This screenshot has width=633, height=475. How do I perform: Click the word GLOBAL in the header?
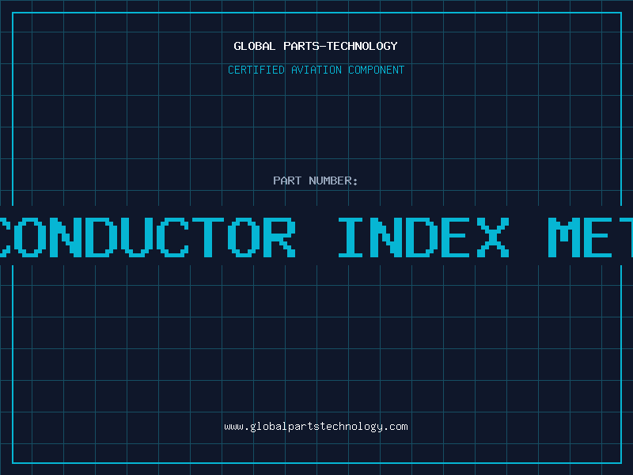254,46
